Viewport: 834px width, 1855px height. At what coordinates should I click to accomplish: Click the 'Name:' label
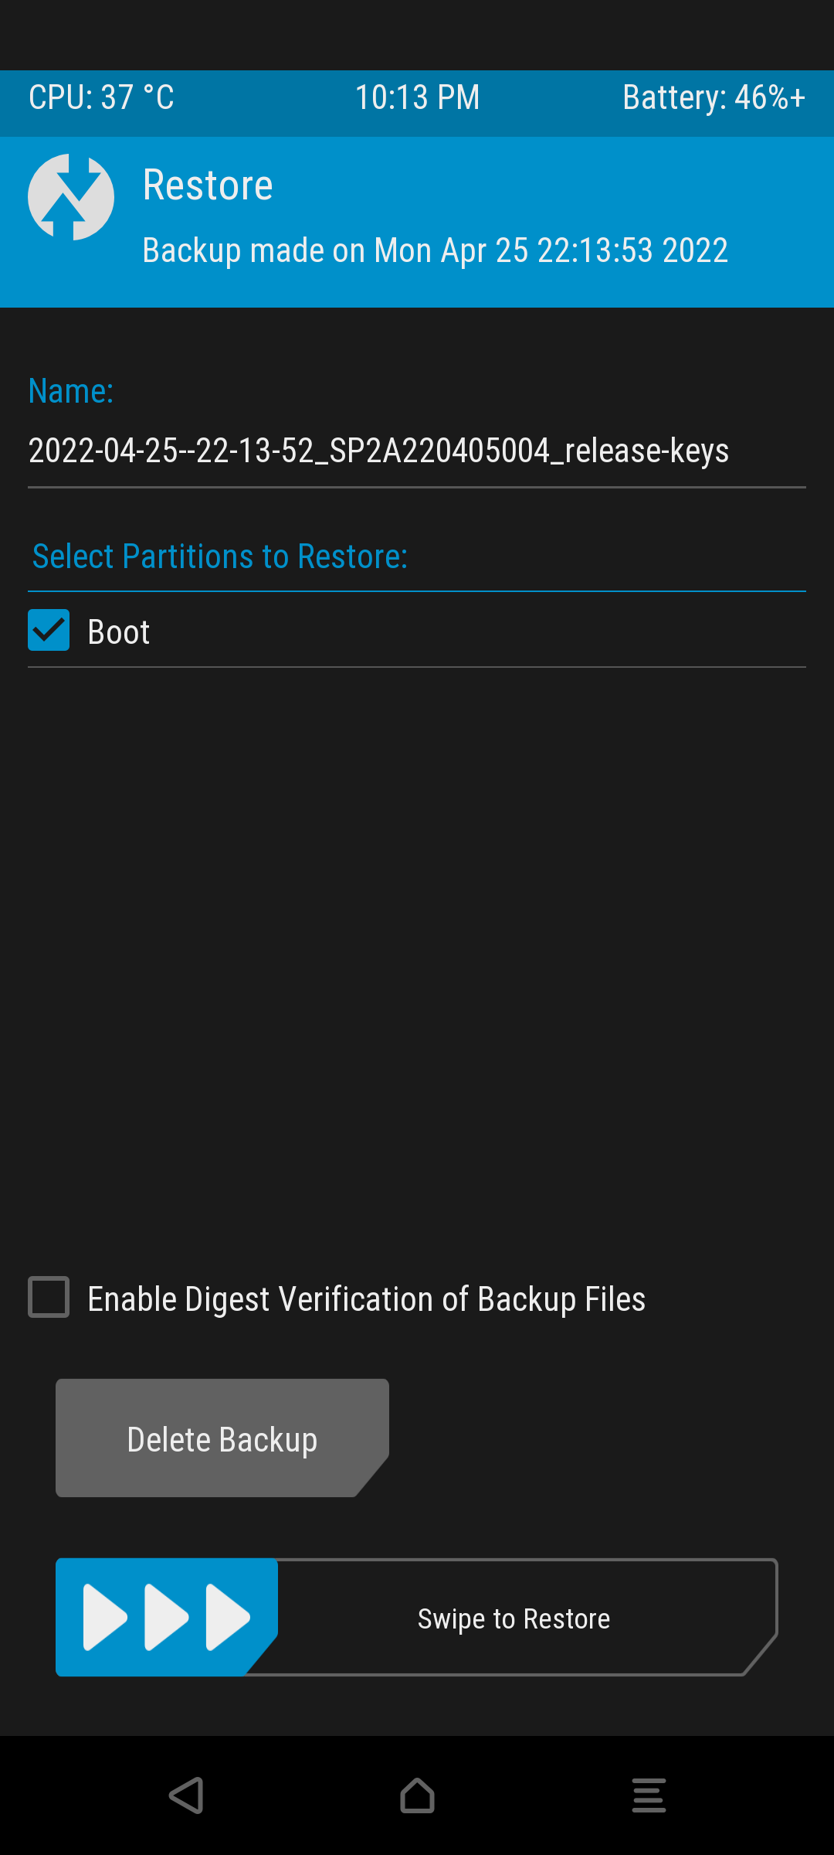71,391
